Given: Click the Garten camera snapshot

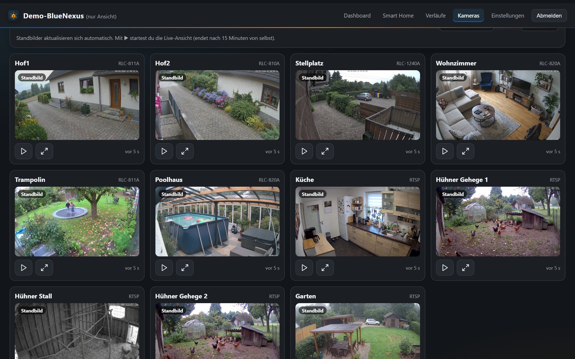Looking at the screenshot, I should pos(358,331).
